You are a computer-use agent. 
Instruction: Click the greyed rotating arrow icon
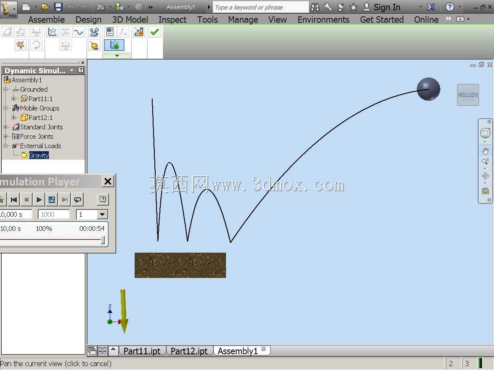(x=36, y=45)
